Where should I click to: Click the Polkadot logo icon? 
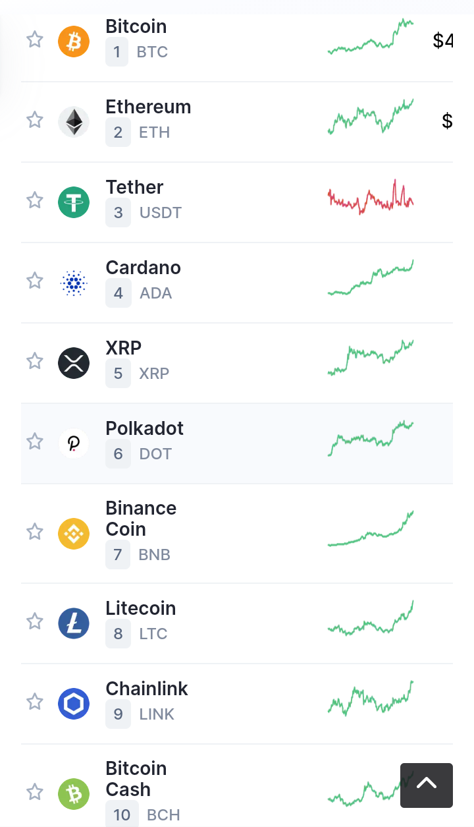pyautogui.click(x=74, y=443)
